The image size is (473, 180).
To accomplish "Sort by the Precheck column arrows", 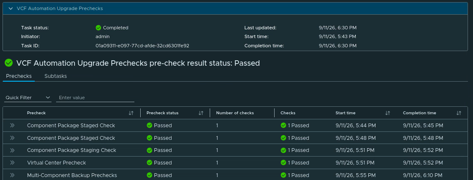I will point(131,113).
